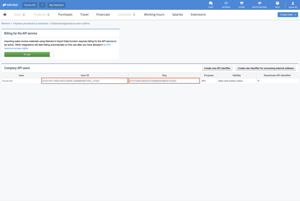Click the Netvisor logo
300x201 pixels.
tap(10, 5)
